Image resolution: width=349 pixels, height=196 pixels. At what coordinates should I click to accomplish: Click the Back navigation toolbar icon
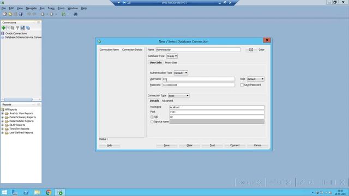(x=43, y=14)
